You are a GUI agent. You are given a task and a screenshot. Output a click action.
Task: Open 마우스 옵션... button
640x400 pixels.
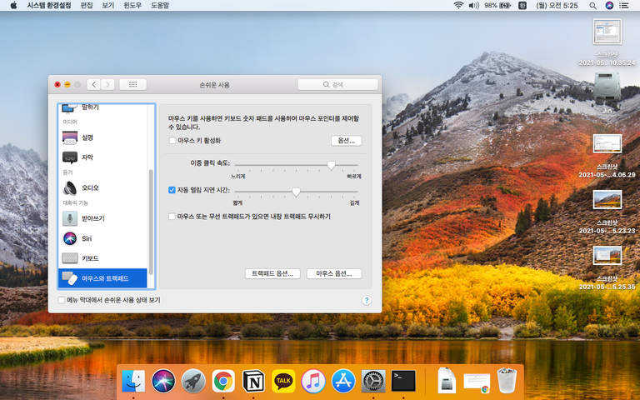[334, 273]
